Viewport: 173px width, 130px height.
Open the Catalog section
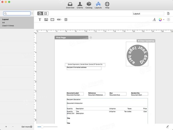(x=89, y=5)
